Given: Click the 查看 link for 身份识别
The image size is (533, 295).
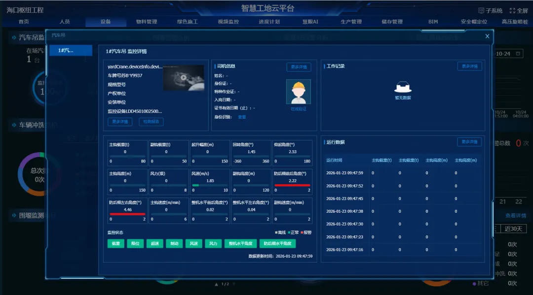Looking at the screenshot, I should 242,117.
